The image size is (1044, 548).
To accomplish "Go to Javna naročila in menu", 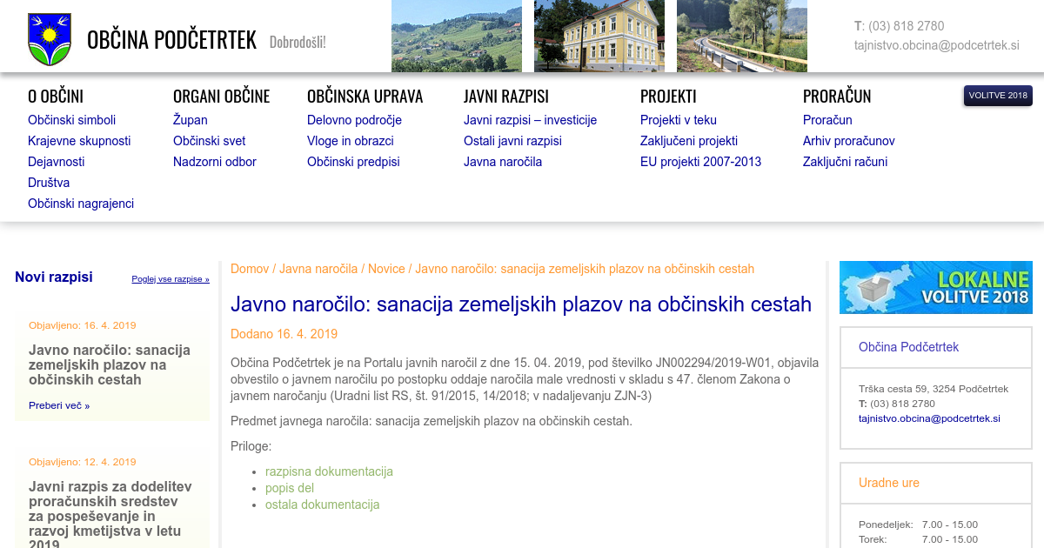I will (x=503, y=162).
